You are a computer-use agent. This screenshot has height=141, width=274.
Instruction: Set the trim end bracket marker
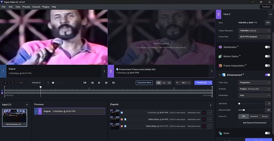point(12,83)
